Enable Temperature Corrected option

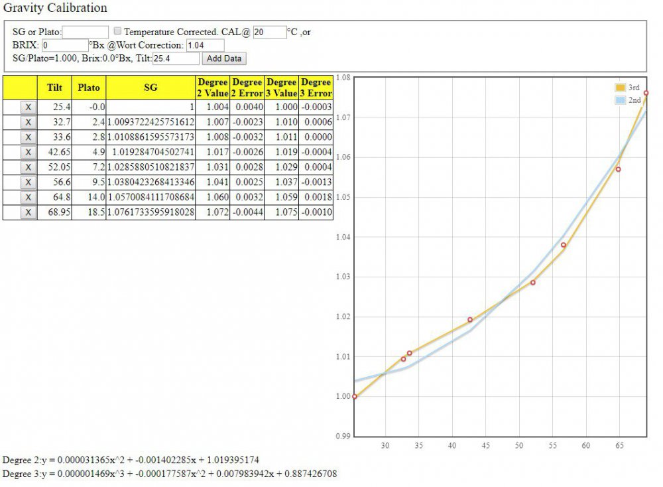tap(117, 31)
